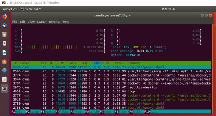
Task: Open Ubuntu Software store icon
Action: point(5,62)
